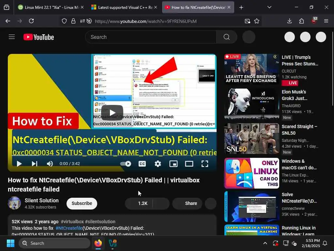Toggle closed captions CC button
The image size is (334, 251).
pos(142,164)
